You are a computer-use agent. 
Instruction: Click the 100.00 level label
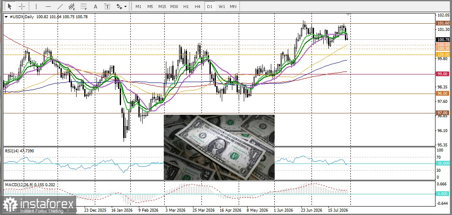pos(444,54)
